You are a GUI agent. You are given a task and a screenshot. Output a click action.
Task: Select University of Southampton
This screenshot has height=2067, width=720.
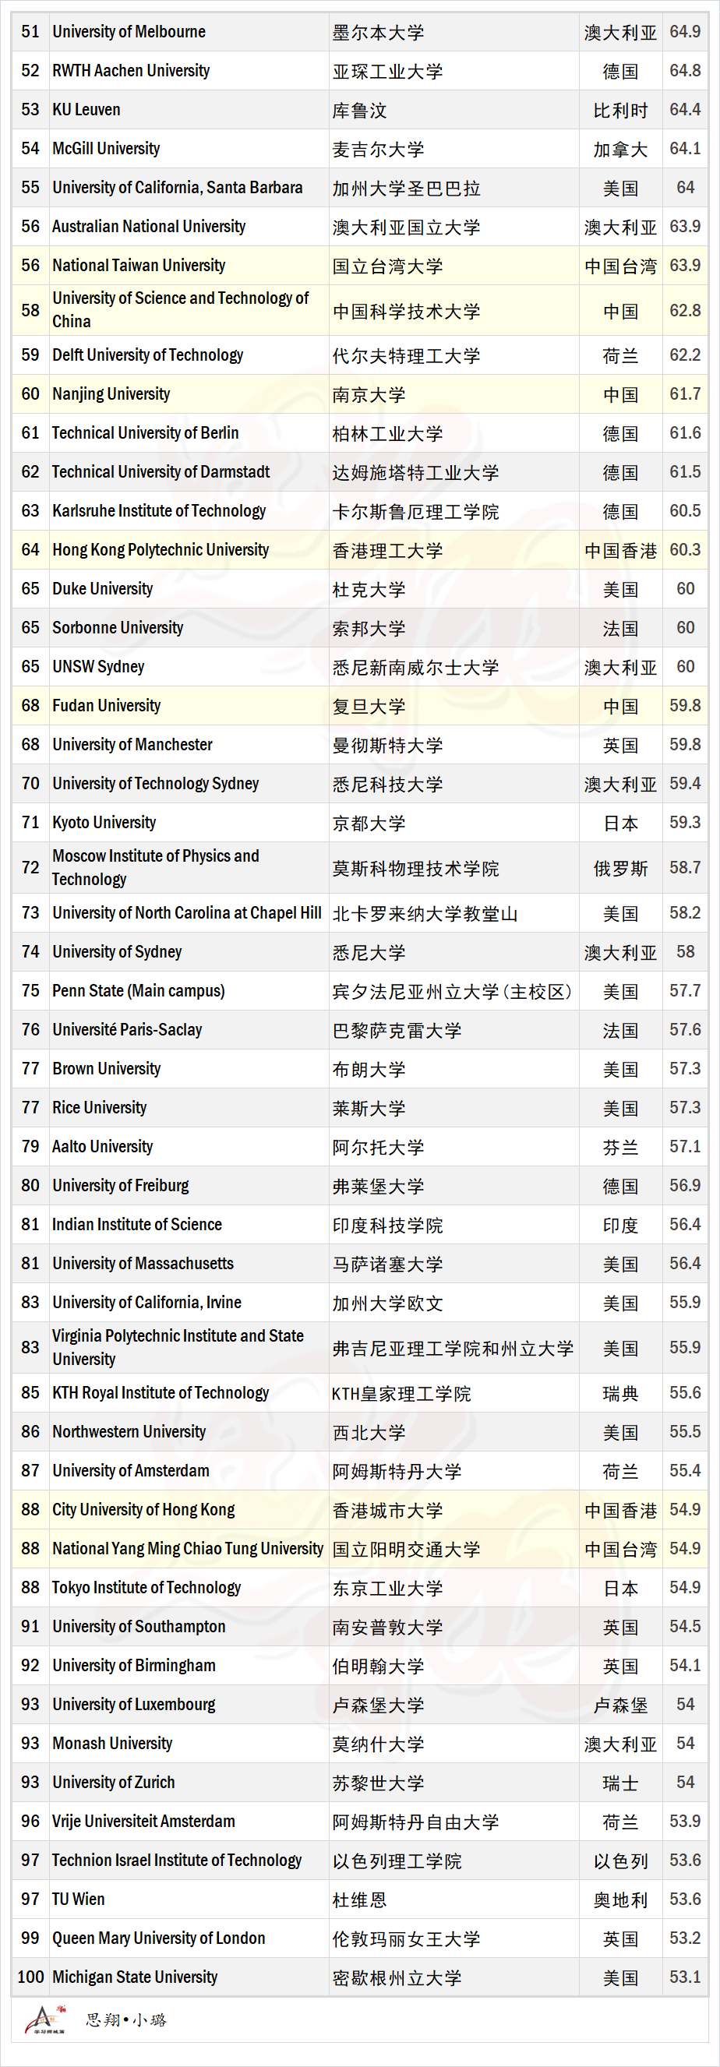139,1627
